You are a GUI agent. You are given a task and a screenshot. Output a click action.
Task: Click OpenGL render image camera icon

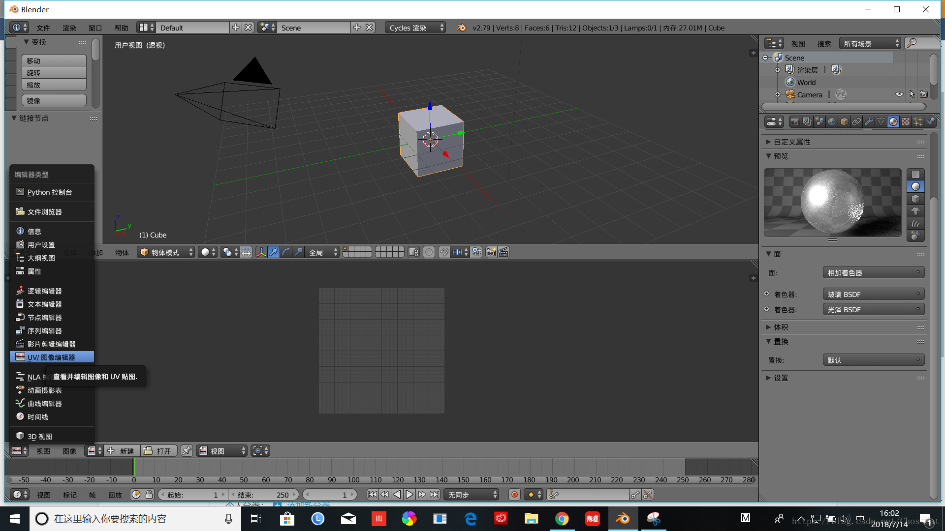(491, 252)
